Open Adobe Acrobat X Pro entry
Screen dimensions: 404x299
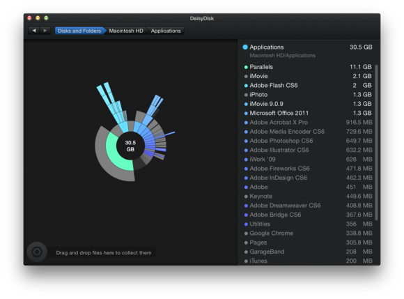click(x=308, y=123)
